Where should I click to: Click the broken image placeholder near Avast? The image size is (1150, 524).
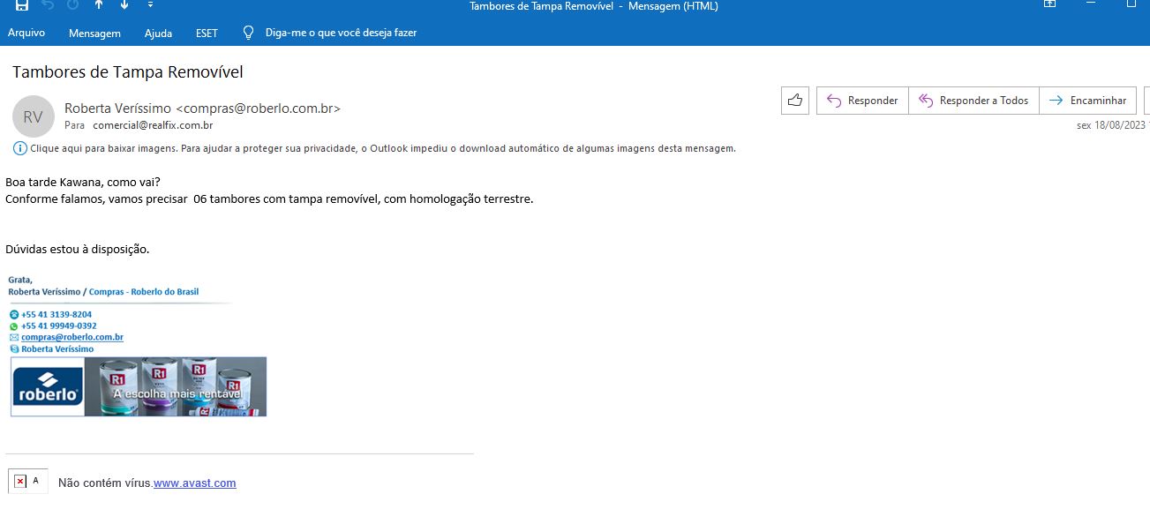click(x=20, y=482)
